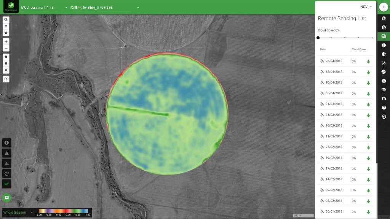The height and width of the screenshot is (219, 390).
Task: Download the 09/02/2018 image
Action: [x=368, y=190]
